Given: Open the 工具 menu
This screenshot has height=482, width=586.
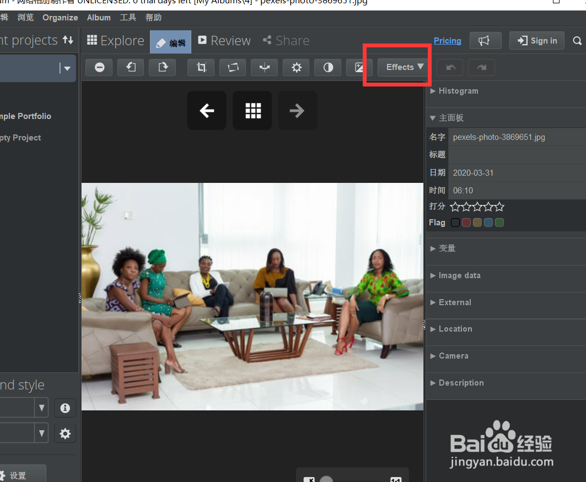Looking at the screenshot, I should point(128,18).
